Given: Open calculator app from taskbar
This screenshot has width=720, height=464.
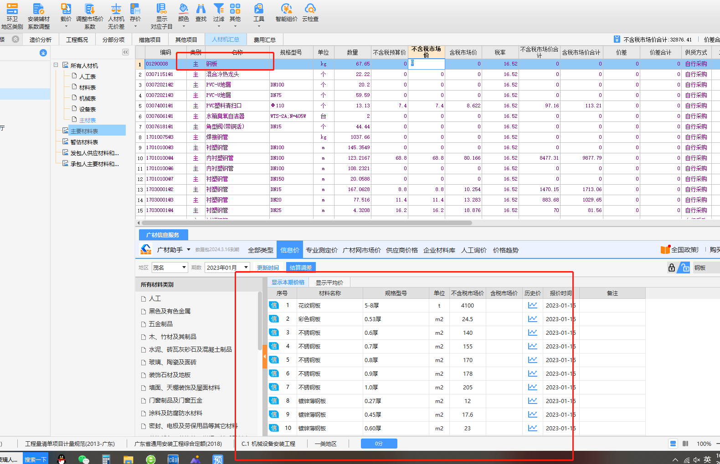Looking at the screenshot, I should point(106,459).
